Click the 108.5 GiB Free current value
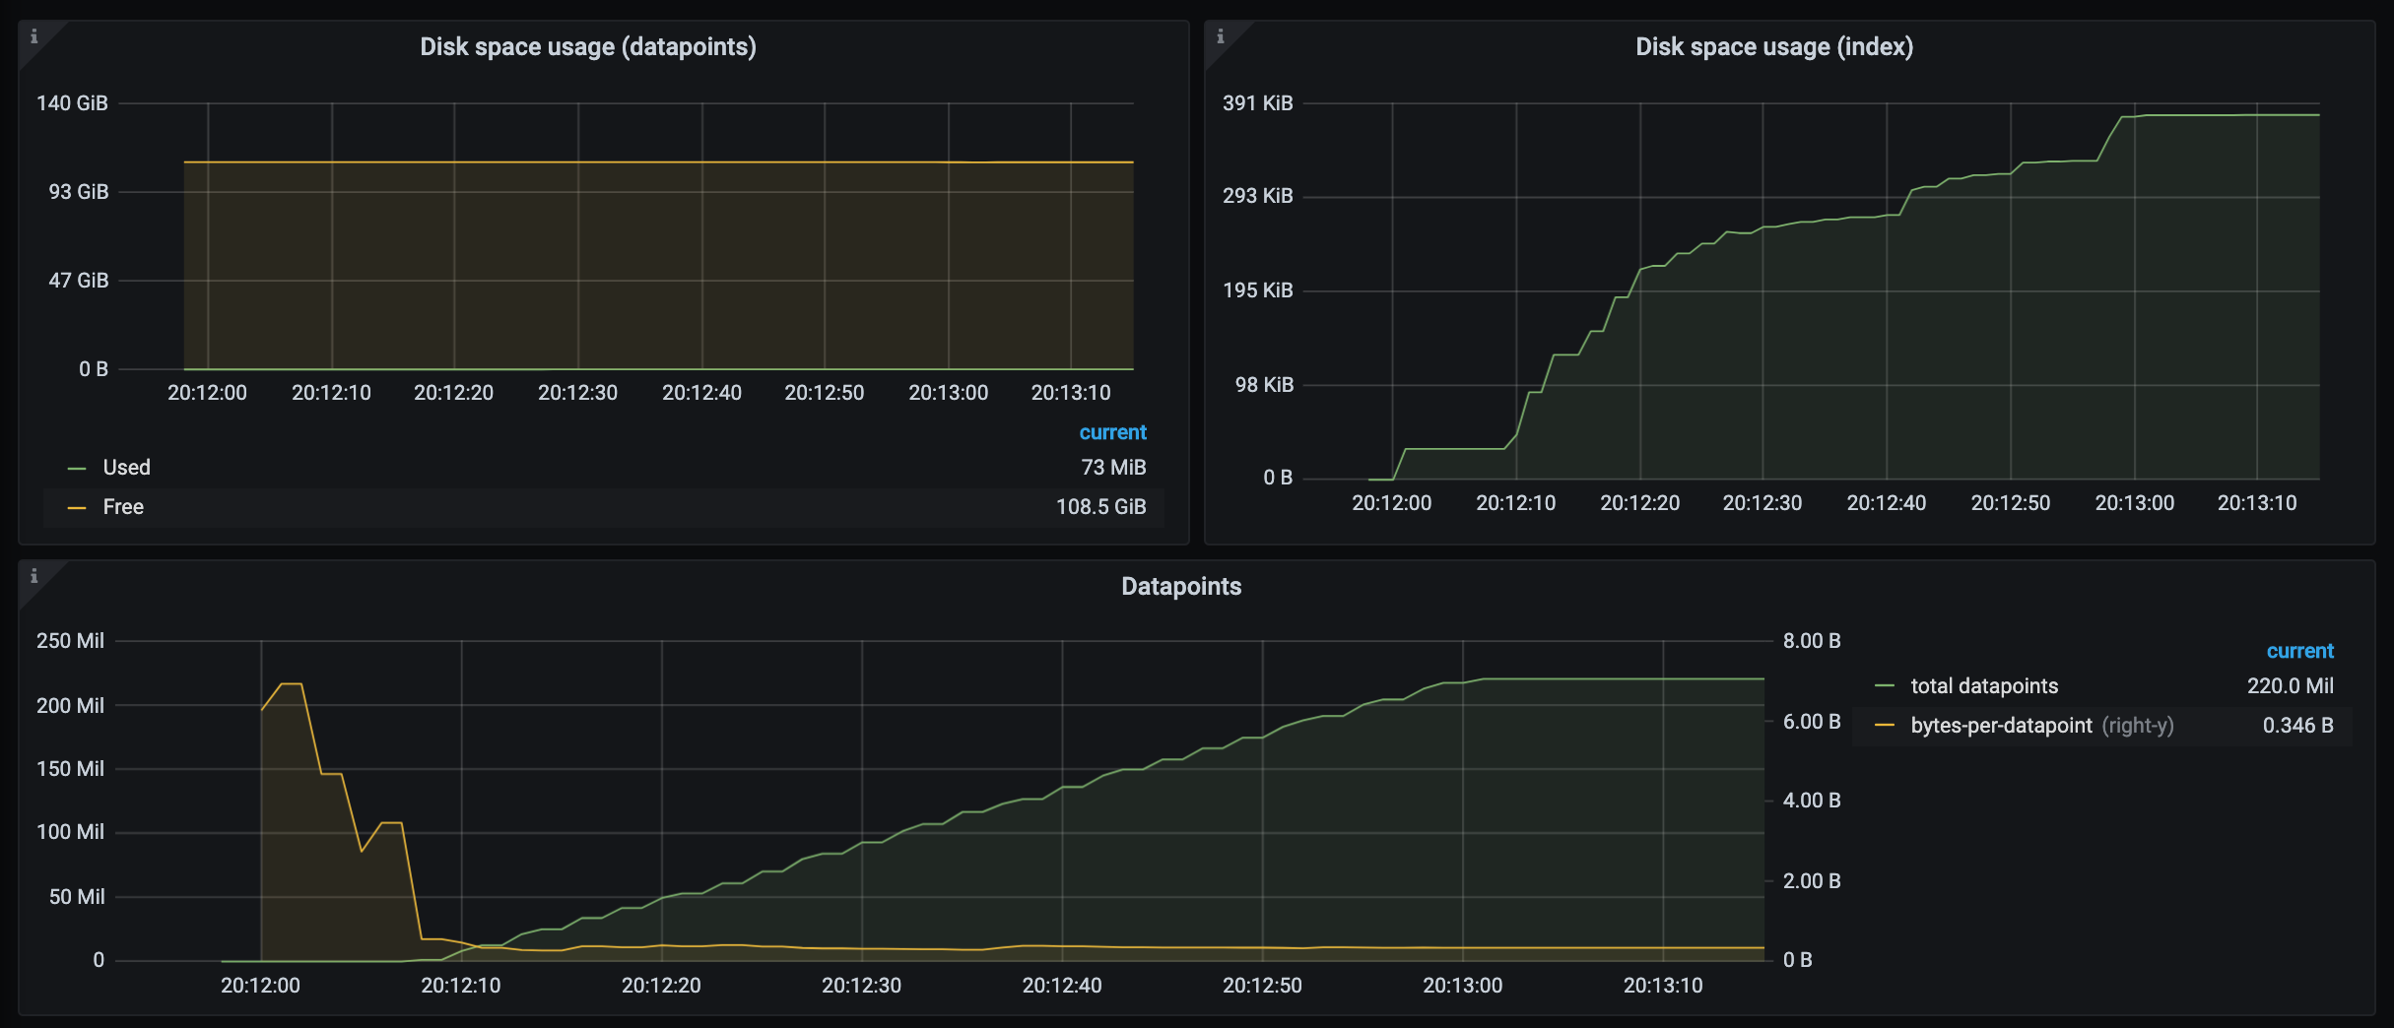Viewport: 2394px width, 1028px height. point(1100,507)
